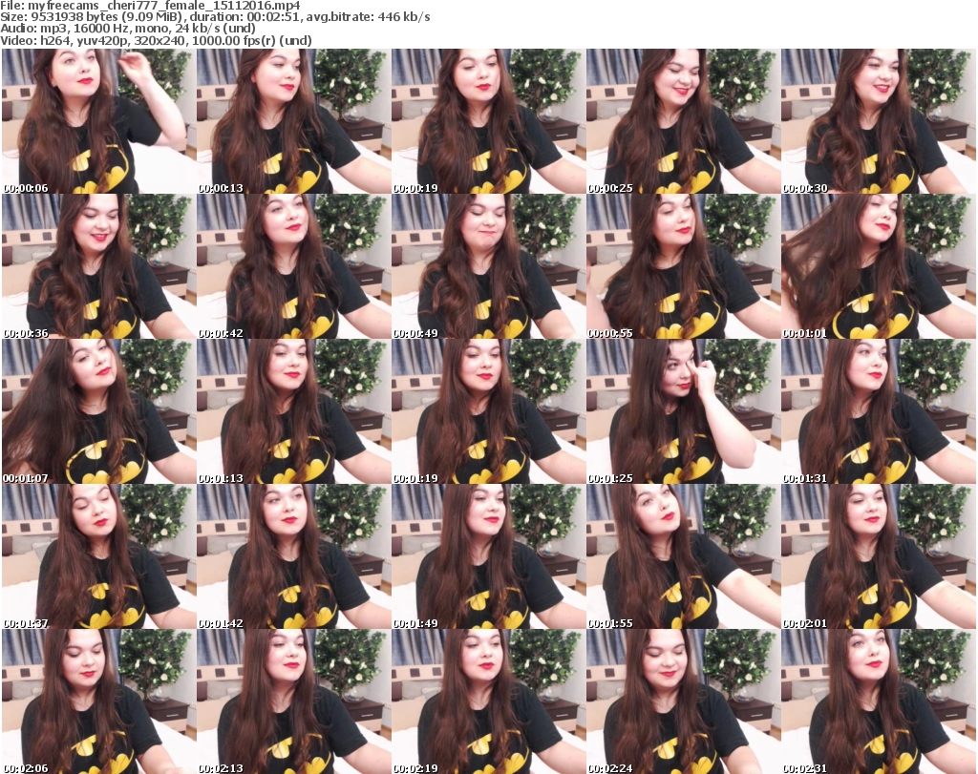This screenshot has width=978, height=774.
Task: Open the thumbnail frame at 00:00:55
Action: (683, 266)
